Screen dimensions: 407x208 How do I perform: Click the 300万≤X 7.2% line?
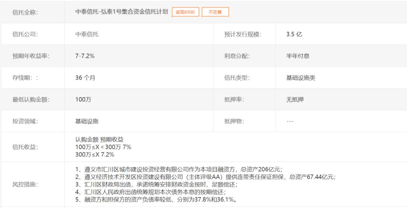pos(95,154)
